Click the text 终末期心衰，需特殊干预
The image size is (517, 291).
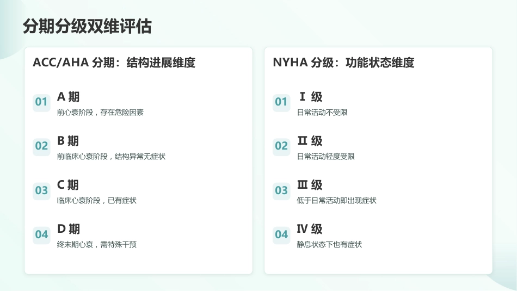point(97,245)
